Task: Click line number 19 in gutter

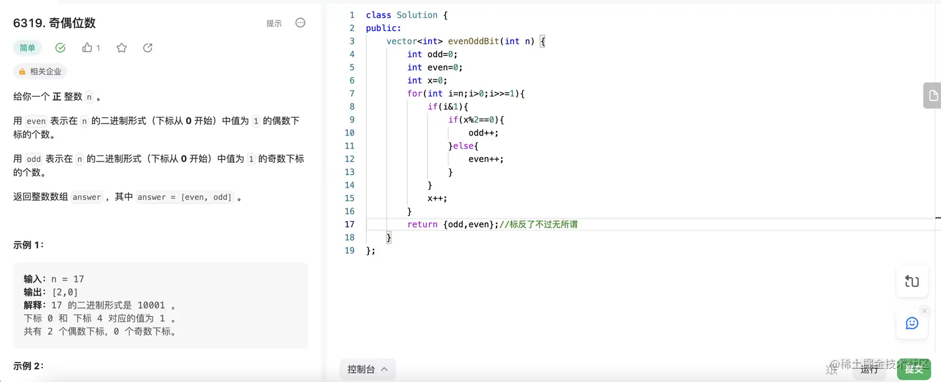Action: click(349, 250)
